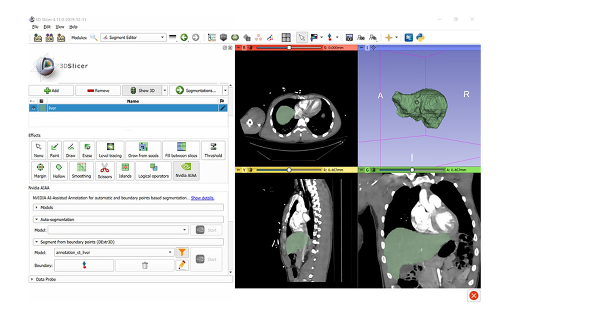Click the next module grey arrow
The height and width of the screenshot is (312, 604).
pos(195,37)
